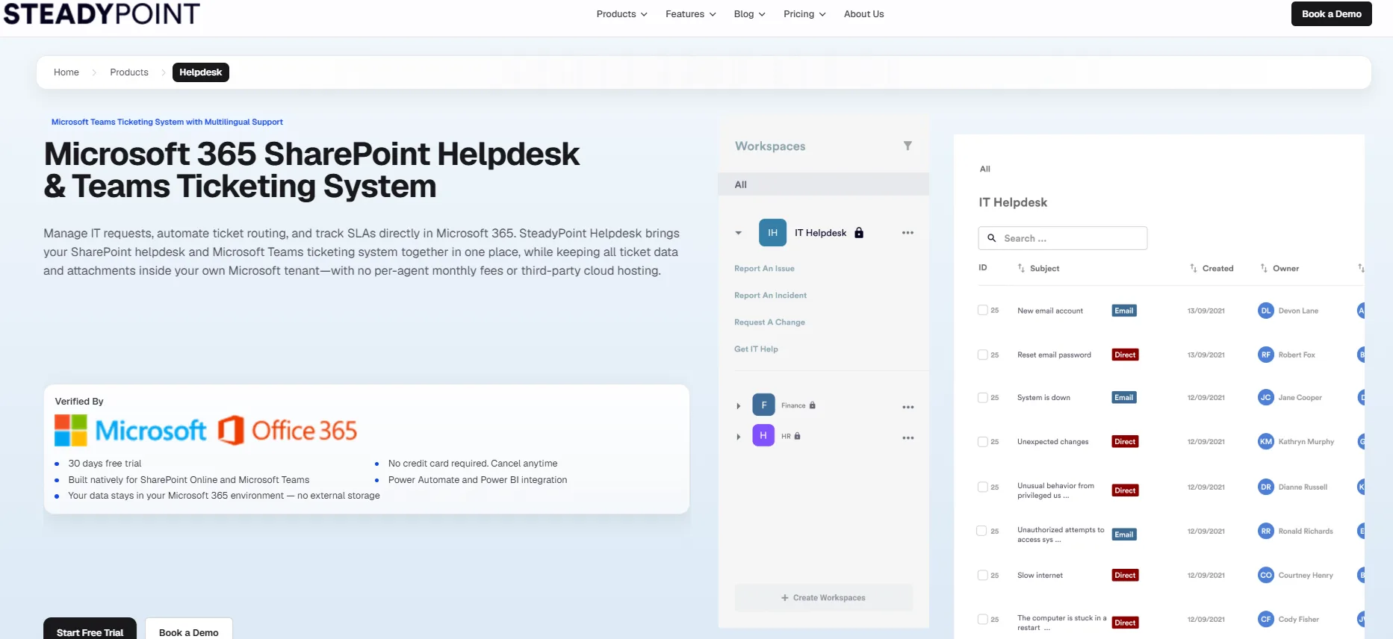Expand the Finance workspace arrow

[739, 406]
